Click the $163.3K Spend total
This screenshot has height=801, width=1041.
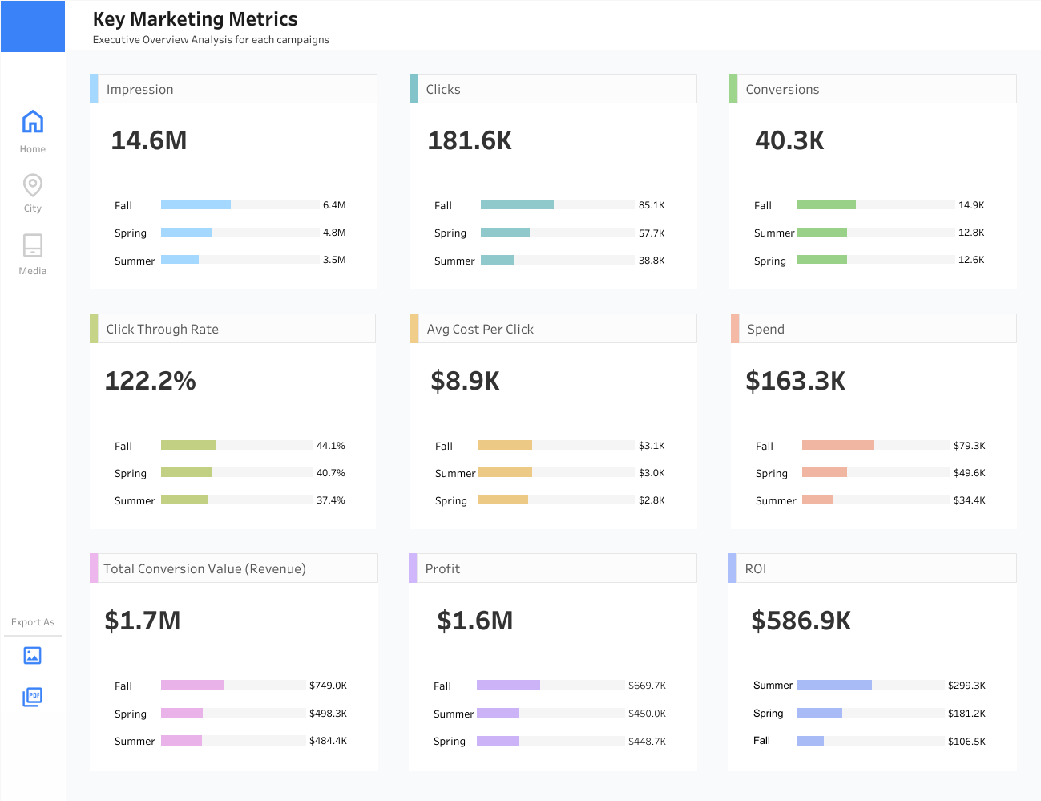click(x=795, y=381)
